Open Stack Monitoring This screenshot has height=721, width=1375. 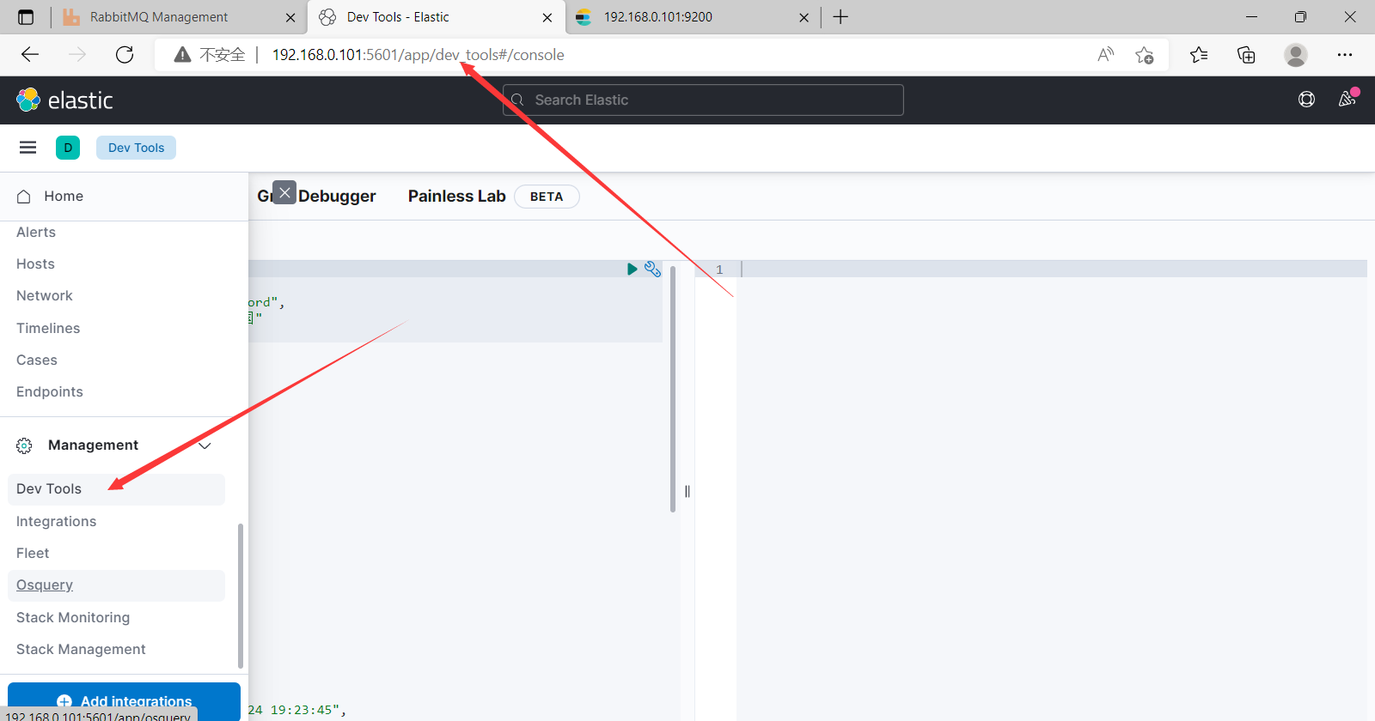tap(73, 618)
